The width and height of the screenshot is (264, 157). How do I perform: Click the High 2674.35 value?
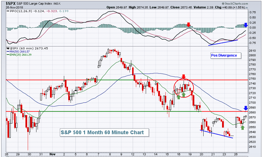coord(138,8)
